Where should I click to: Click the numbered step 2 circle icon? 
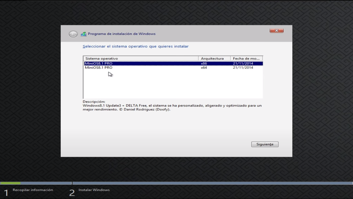[72, 193]
